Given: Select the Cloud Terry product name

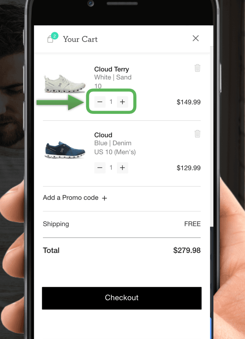Looking at the screenshot, I should 111,69.
